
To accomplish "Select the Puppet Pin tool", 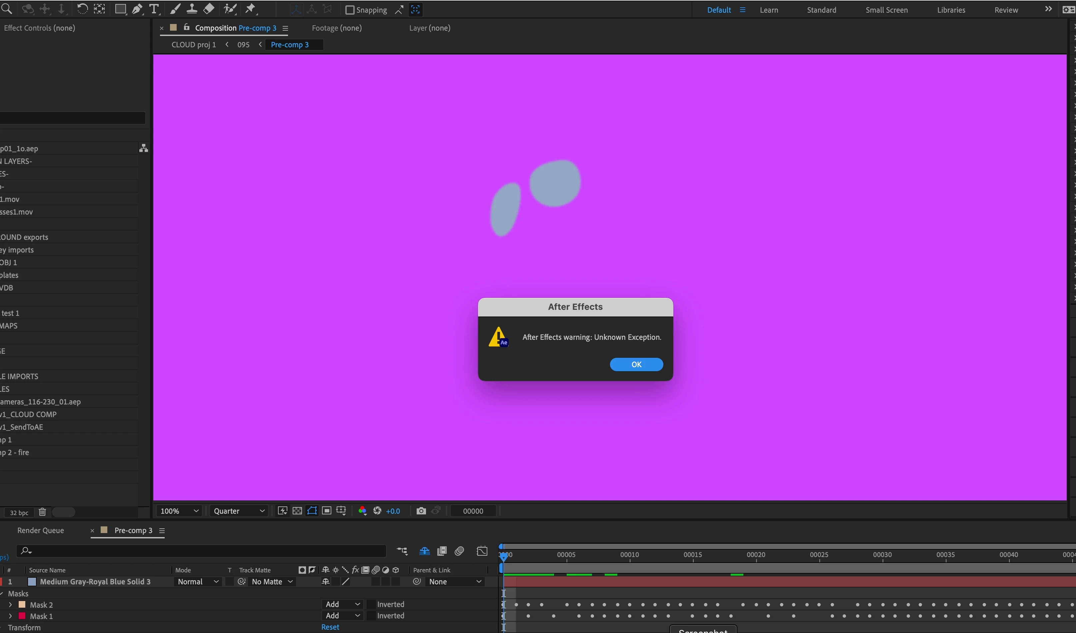I will pos(251,9).
